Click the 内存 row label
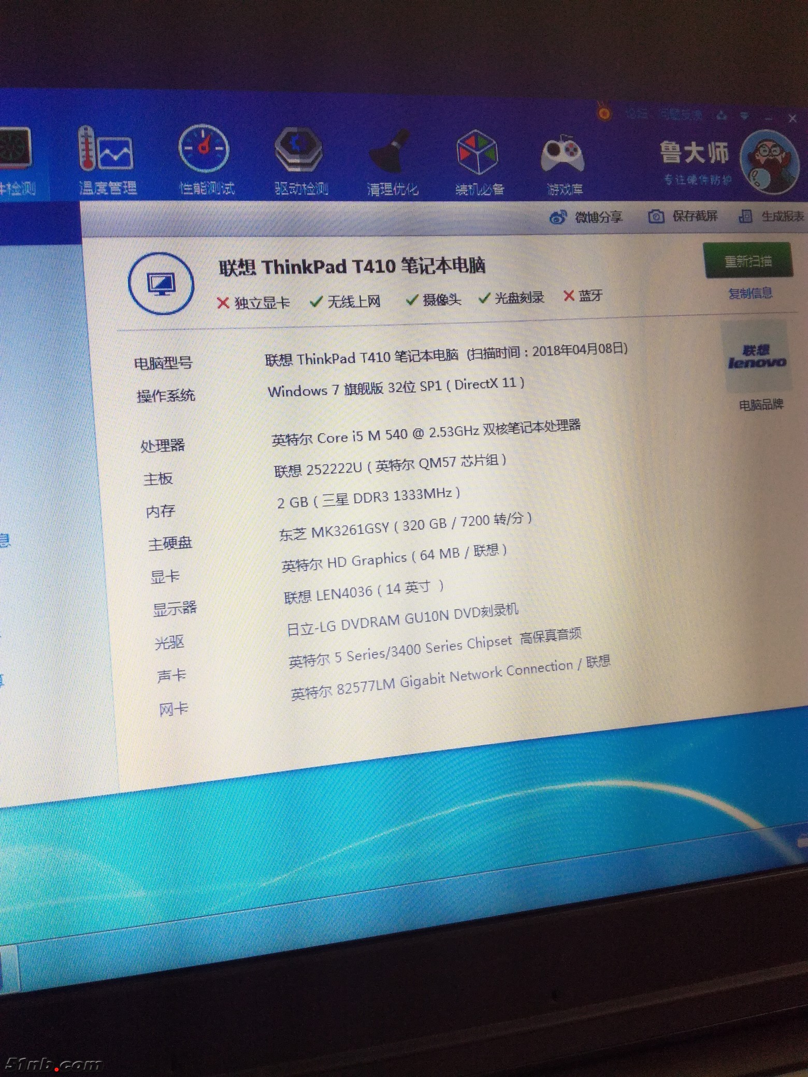 coord(161,512)
